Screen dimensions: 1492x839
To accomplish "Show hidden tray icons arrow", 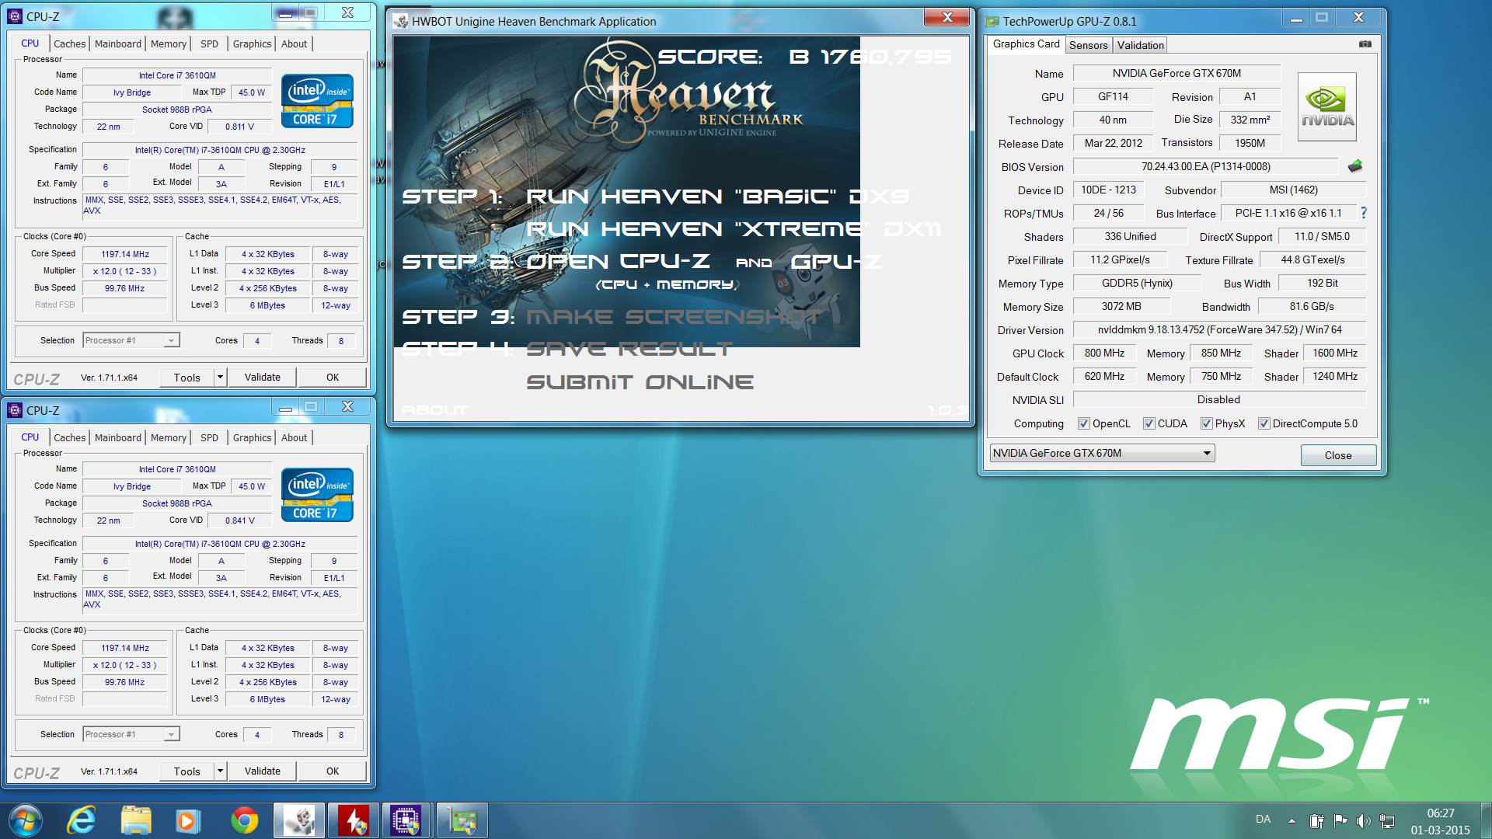I will [x=1292, y=820].
